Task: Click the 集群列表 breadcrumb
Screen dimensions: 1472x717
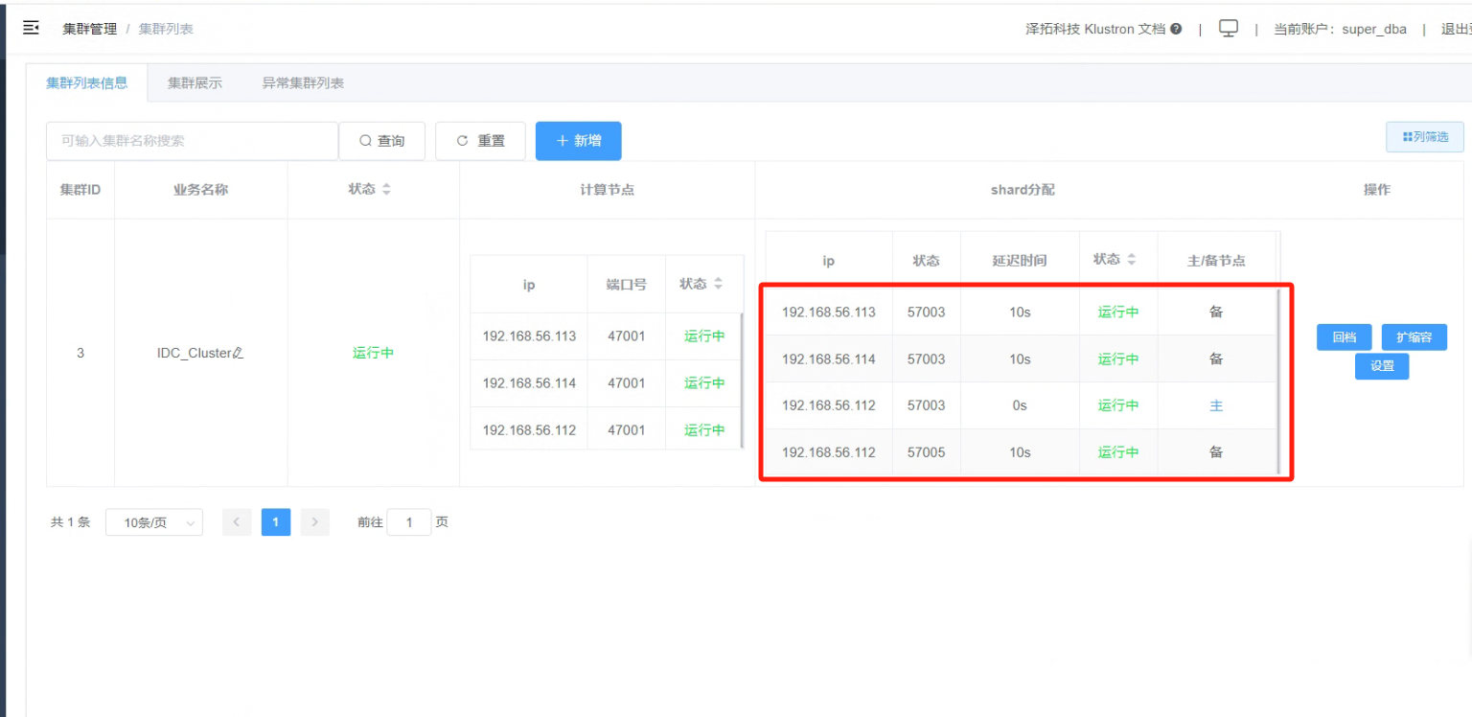Action: [x=166, y=29]
